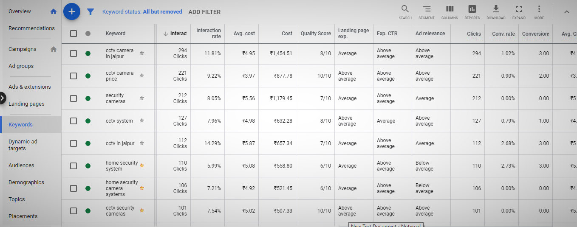Select the 'security cameras' row checkbox
This screenshot has height=227, width=577.
tap(74, 98)
